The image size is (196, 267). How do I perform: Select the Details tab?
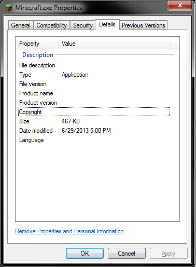click(x=107, y=24)
